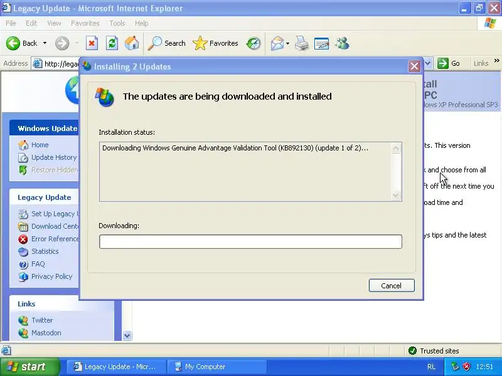Click the Back arrow icon in IE toolbar
Viewport: 502px width, 376px height.
coord(13,43)
